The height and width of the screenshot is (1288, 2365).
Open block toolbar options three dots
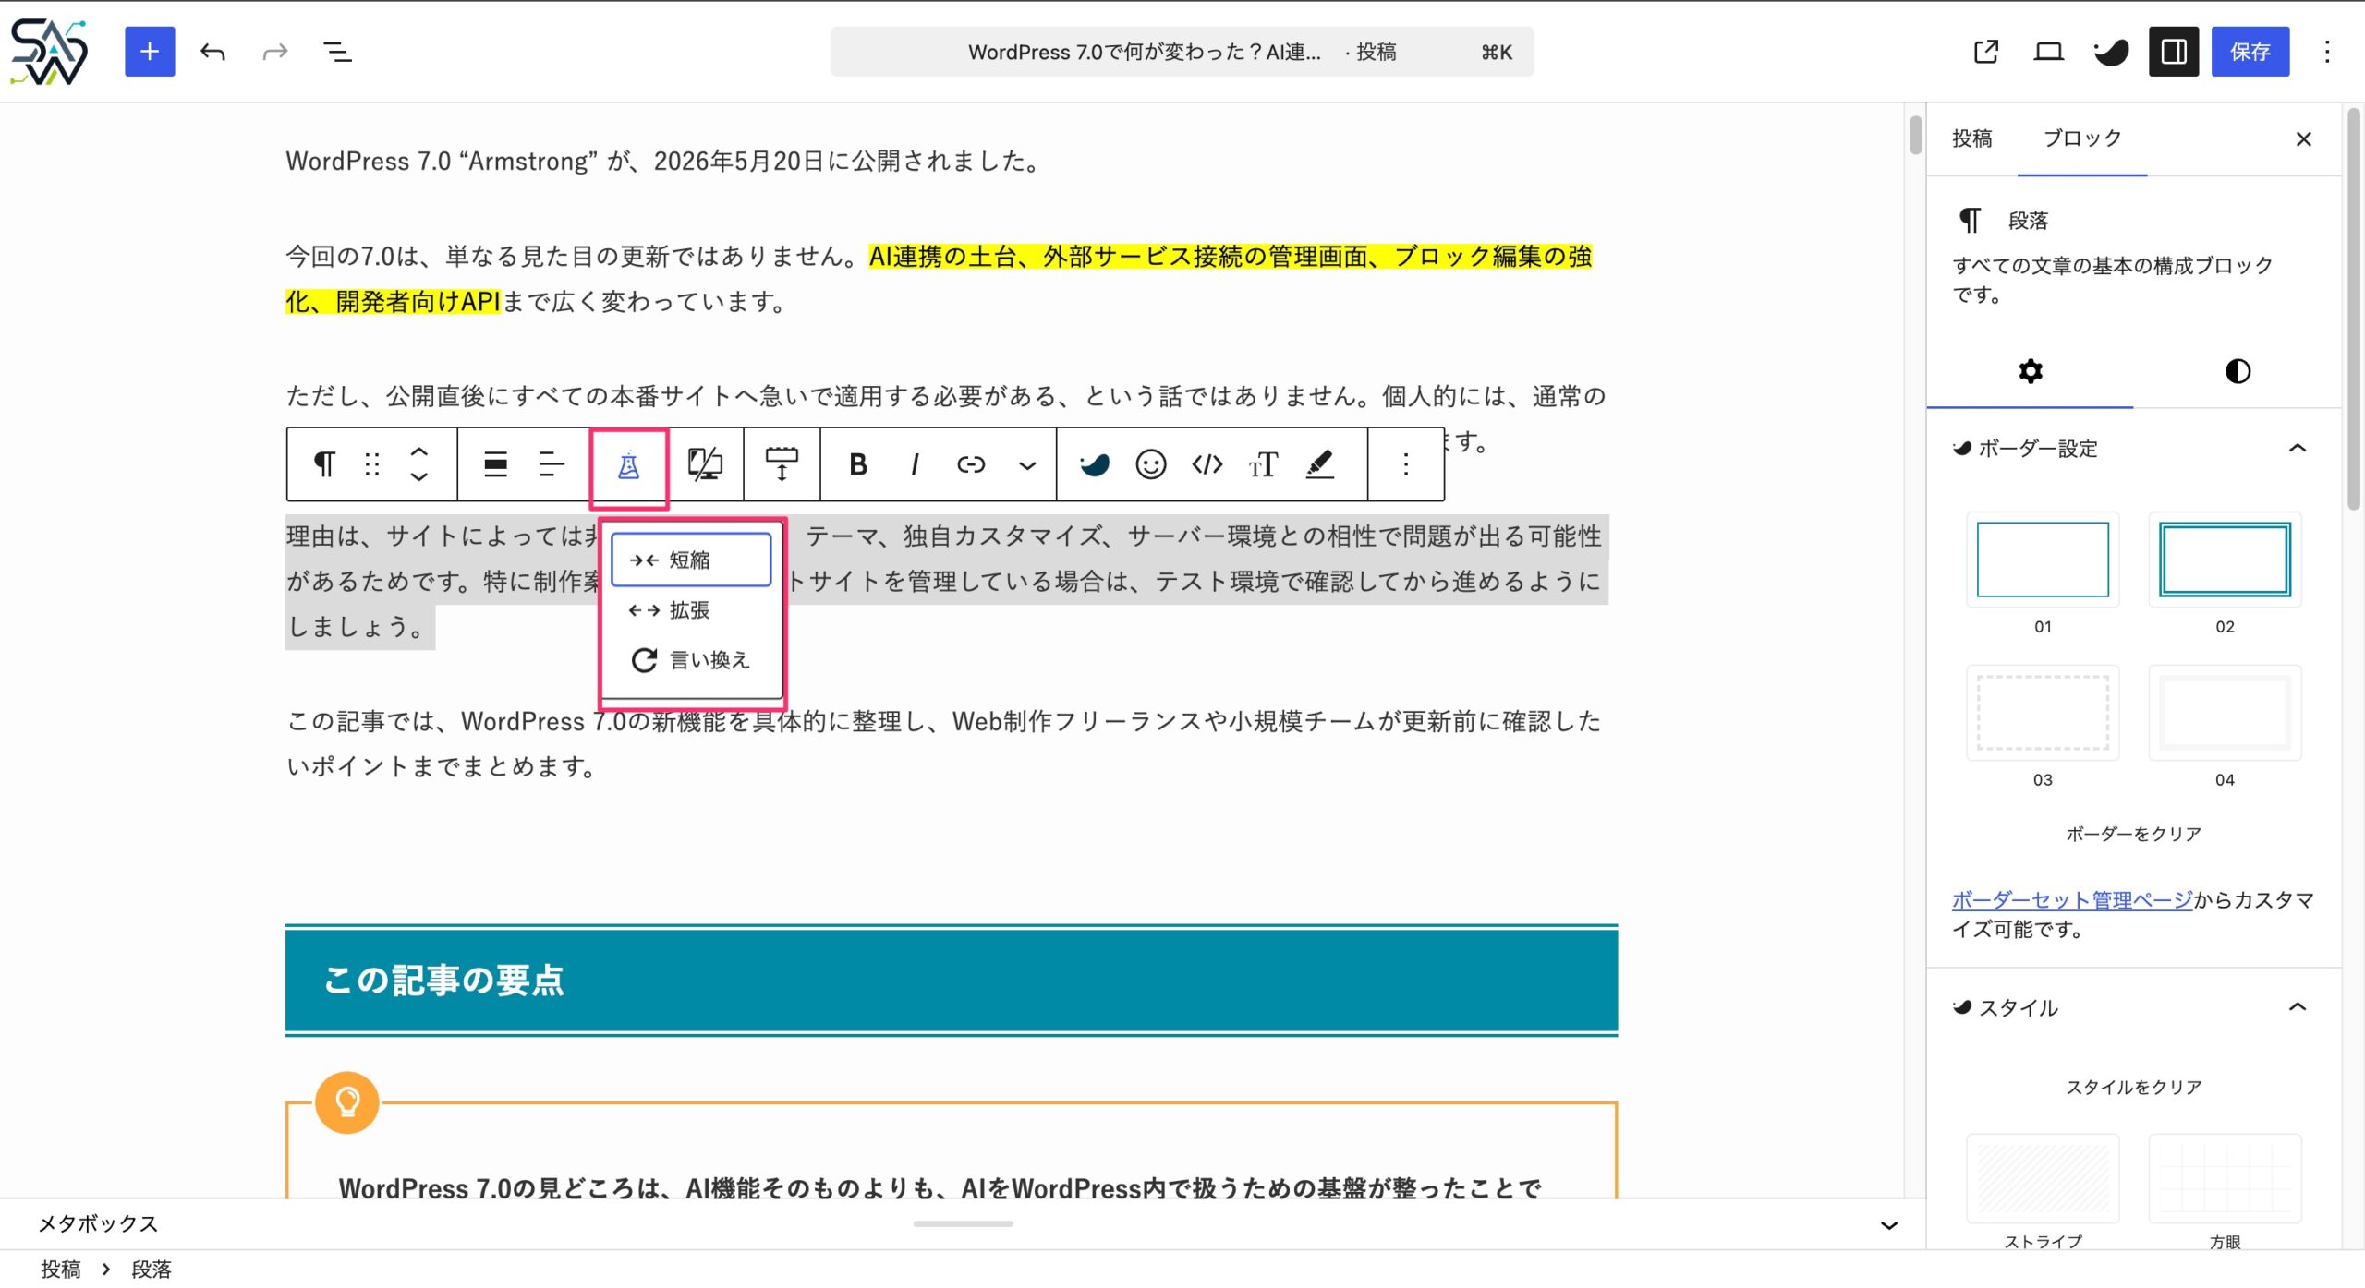coord(1406,464)
